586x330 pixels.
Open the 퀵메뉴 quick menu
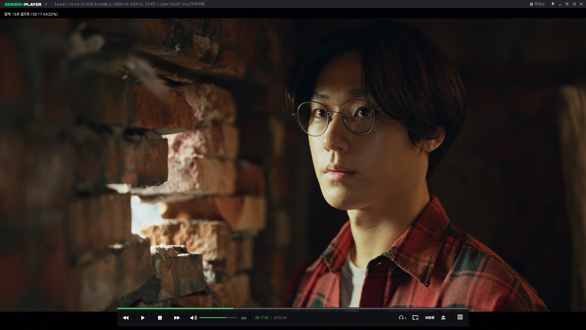click(537, 4)
